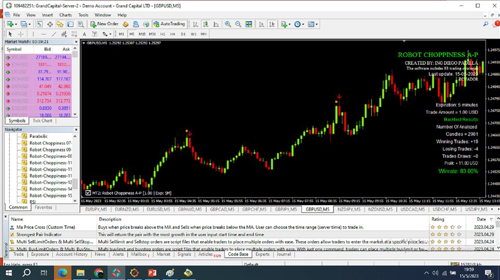Open PowerPoint from taskbar
This screenshot has width=500, height=280.
tap(152, 273)
